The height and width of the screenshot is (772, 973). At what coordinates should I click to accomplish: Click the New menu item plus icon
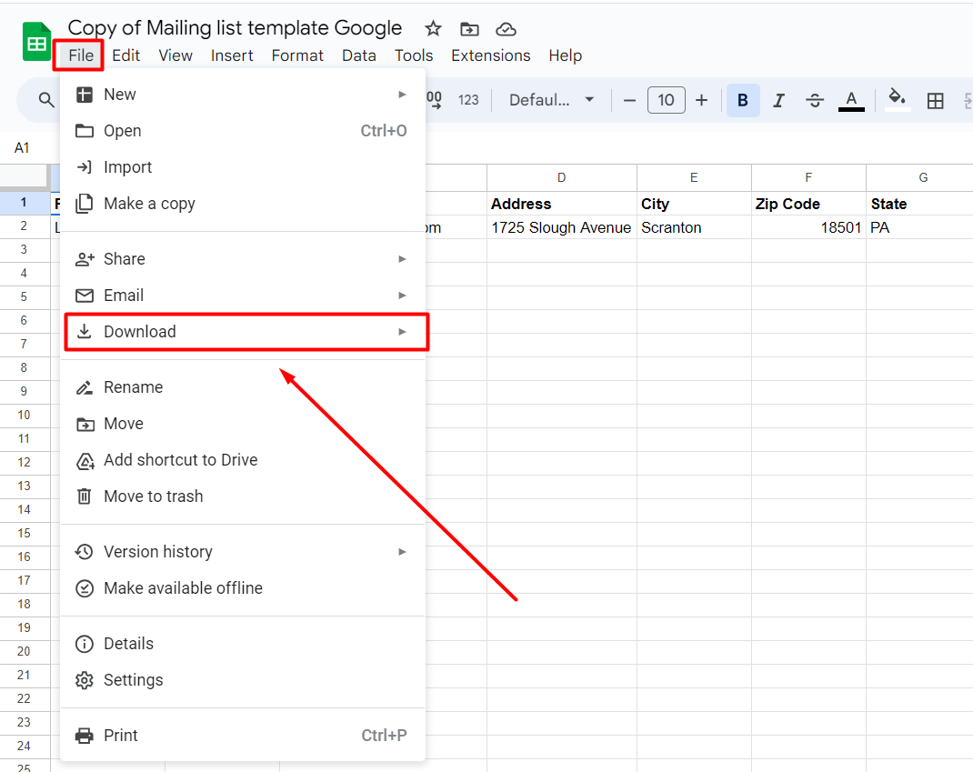pyautogui.click(x=85, y=95)
